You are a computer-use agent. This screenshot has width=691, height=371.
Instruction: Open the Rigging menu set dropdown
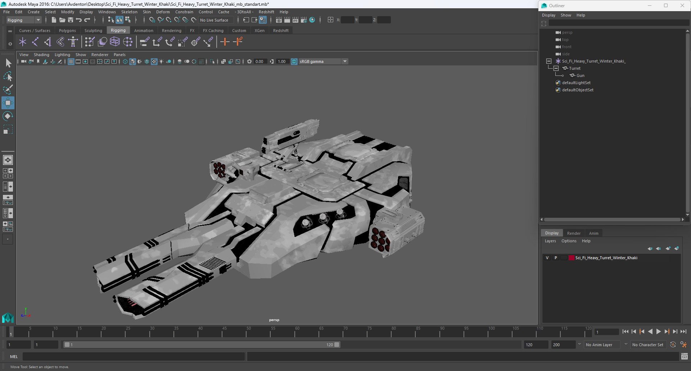tap(23, 20)
